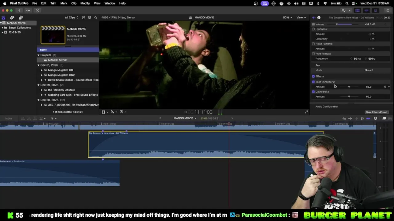Open the Trim menu
This screenshot has height=221, width=394.
coord(53,3)
